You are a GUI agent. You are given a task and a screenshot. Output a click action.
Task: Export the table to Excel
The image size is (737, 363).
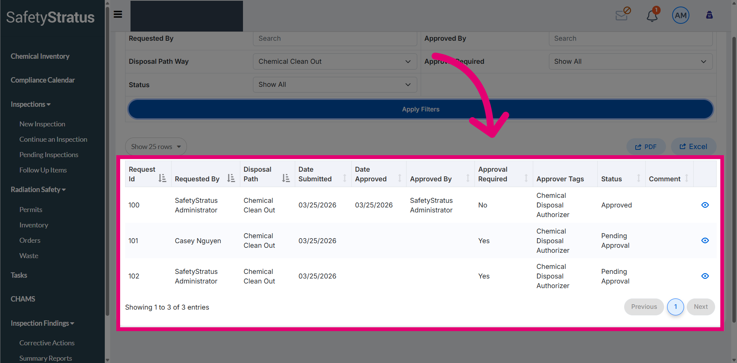pyautogui.click(x=693, y=147)
